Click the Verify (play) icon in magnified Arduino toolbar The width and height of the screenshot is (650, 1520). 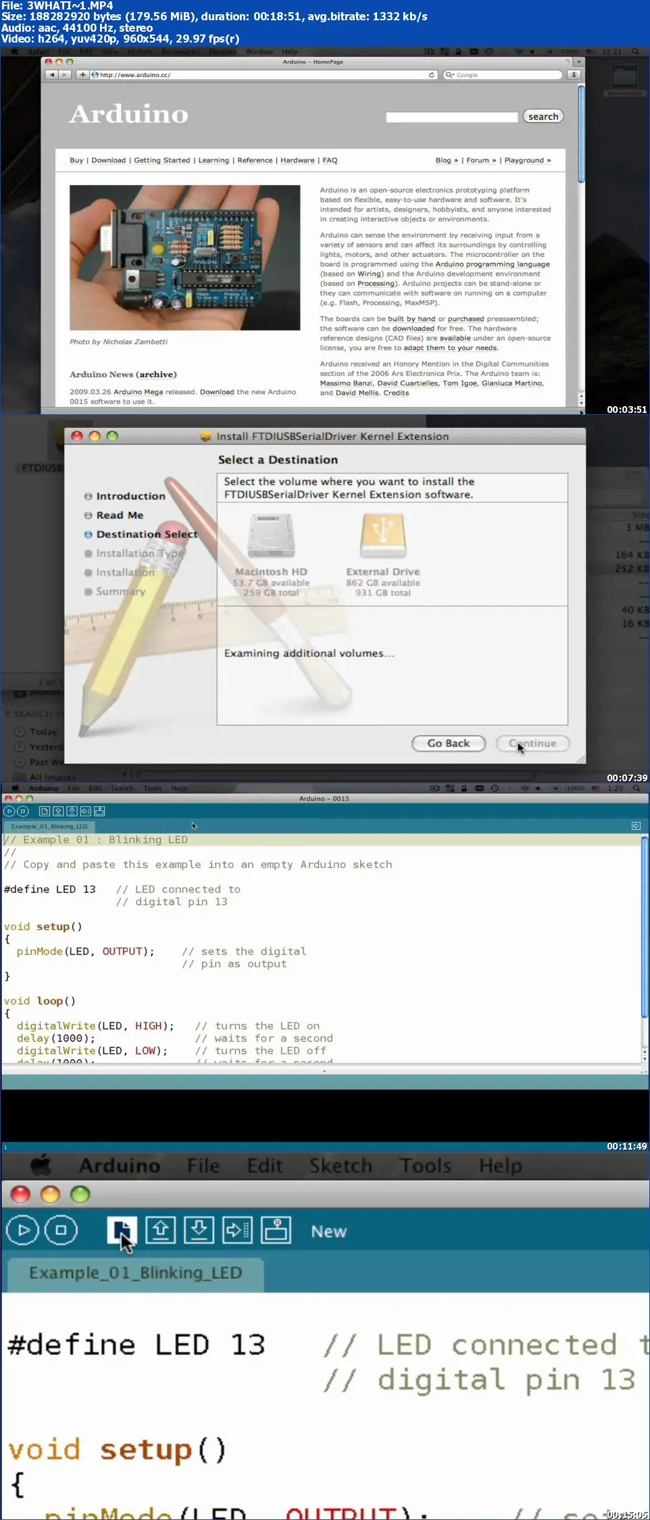coord(23,1230)
